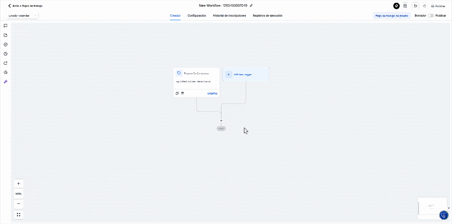Go back via Atrás a Flujos de trabajo
452x224 pixels.
coord(25,6)
